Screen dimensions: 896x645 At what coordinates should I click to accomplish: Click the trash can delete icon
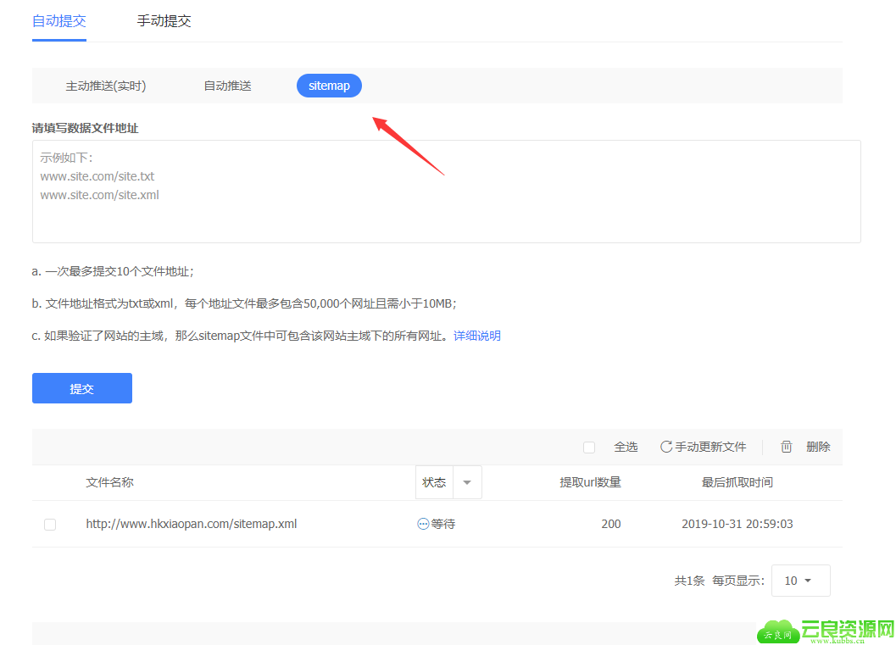pyautogui.click(x=787, y=447)
